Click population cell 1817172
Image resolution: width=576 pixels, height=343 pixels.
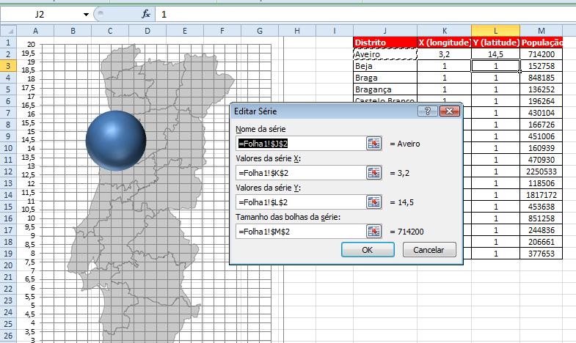(541, 195)
